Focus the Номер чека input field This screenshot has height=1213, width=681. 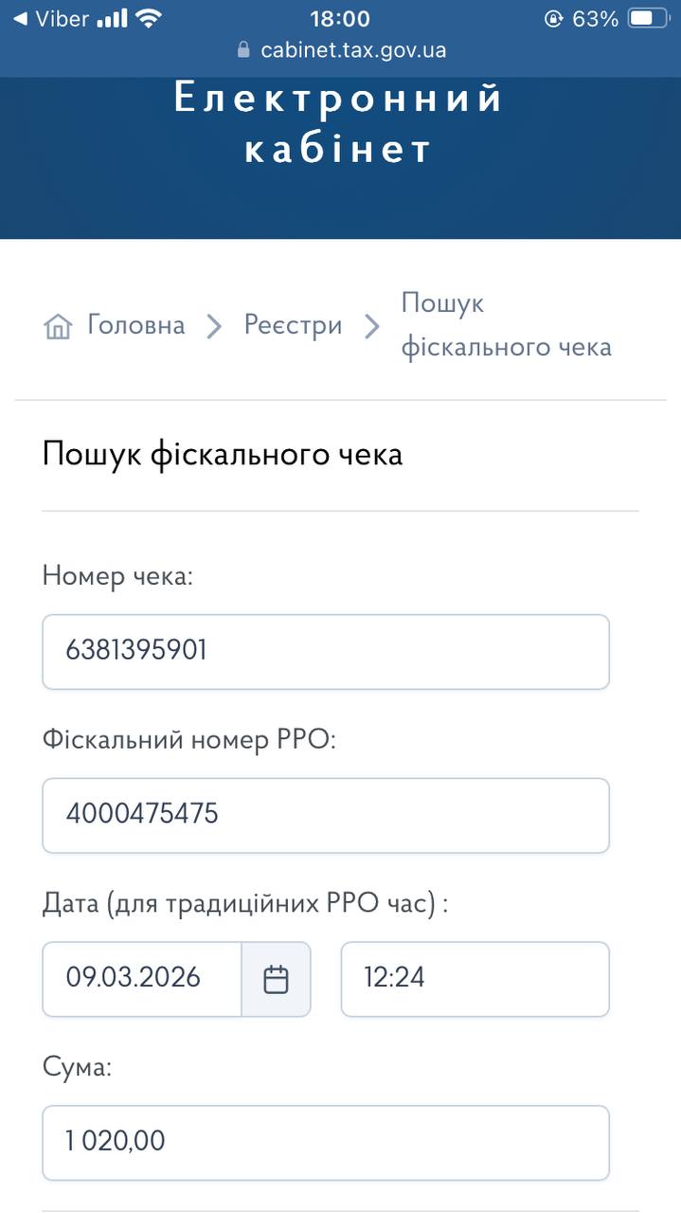pyautogui.click(x=325, y=651)
